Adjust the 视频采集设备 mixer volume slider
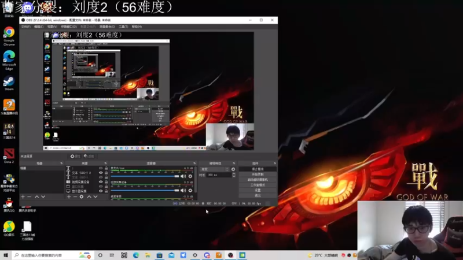The width and height of the screenshot is (463, 260). (x=145, y=191)
